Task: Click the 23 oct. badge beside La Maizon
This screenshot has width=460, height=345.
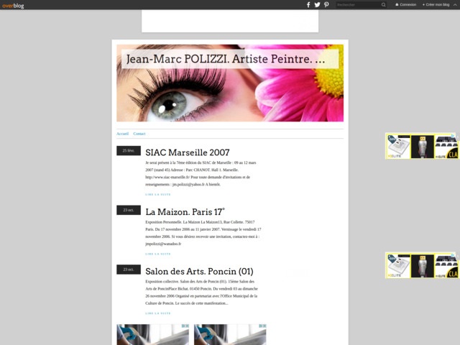Action: coord(129,210)
